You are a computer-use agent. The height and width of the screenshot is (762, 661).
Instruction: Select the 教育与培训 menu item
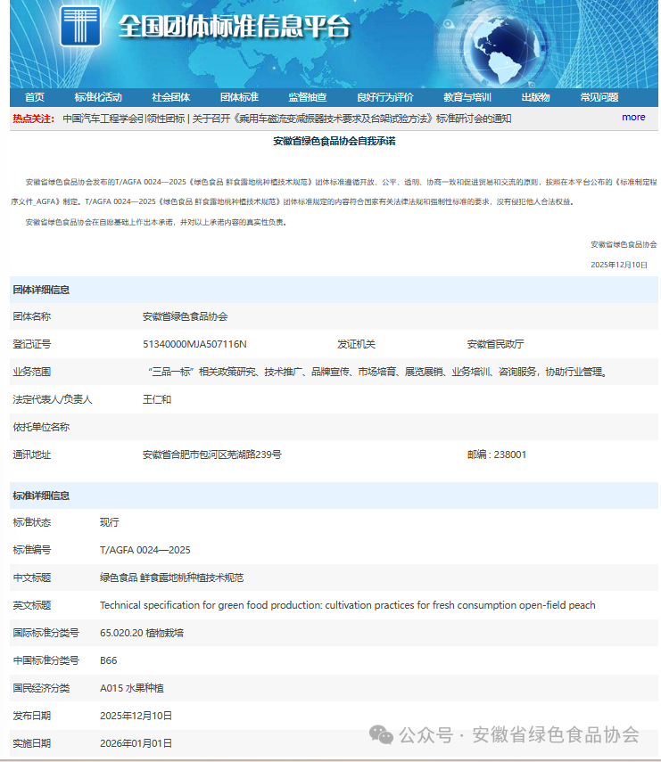coord(467,97)
